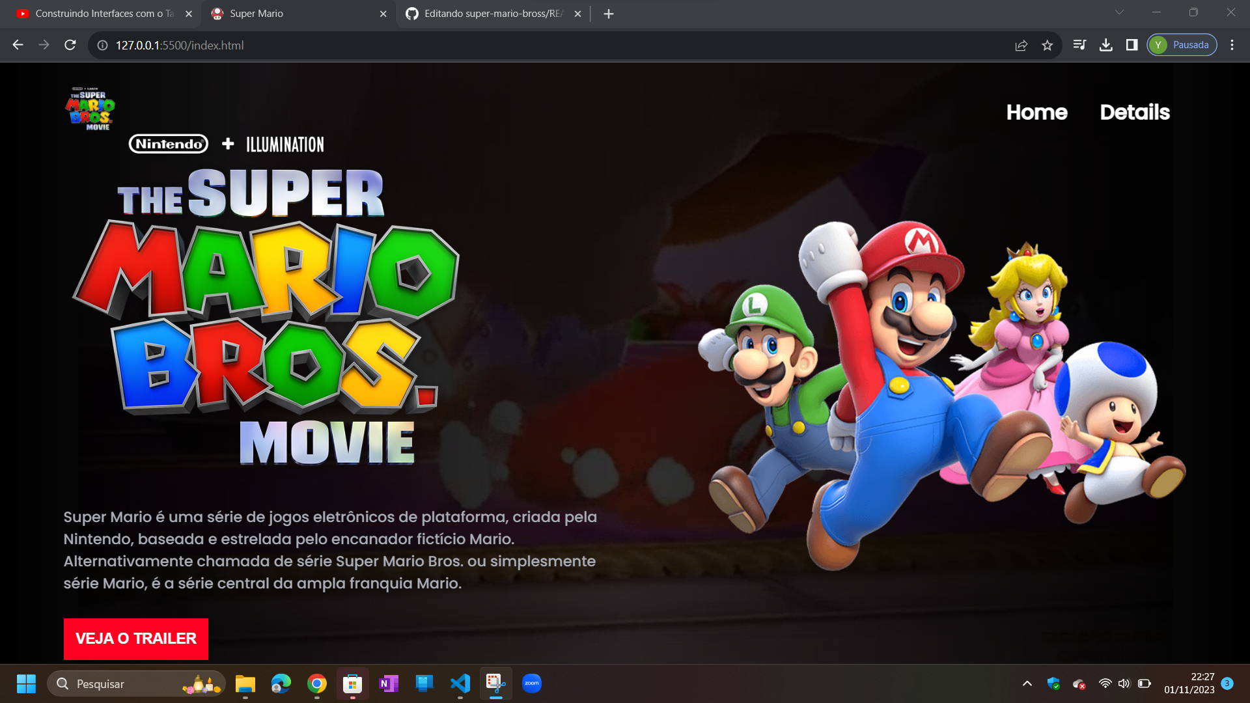The width and height of the screenshot is (1250, 703).
Task: Click the Pausada profile toggle button
Action: point(1182,45)
